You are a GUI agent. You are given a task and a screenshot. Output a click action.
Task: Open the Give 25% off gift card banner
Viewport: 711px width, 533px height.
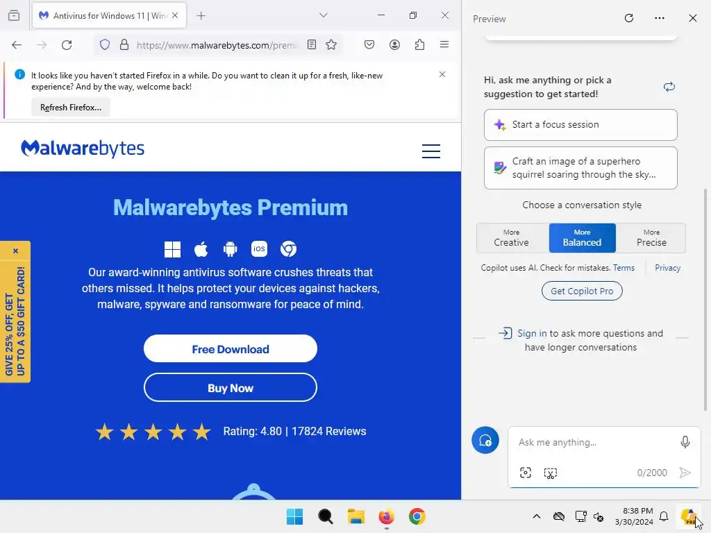(x=15, y=321)
